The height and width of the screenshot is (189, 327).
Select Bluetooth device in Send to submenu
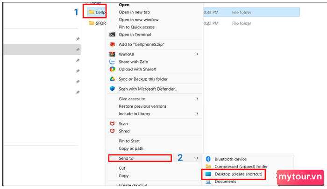point(231,159)
